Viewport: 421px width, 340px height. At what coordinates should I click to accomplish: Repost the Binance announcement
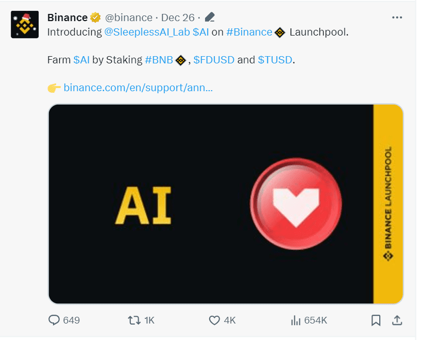tap(133, 320)
